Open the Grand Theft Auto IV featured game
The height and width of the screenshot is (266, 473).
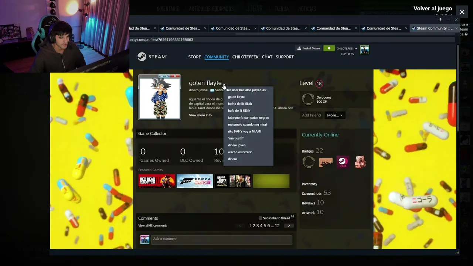coord(233,181)
